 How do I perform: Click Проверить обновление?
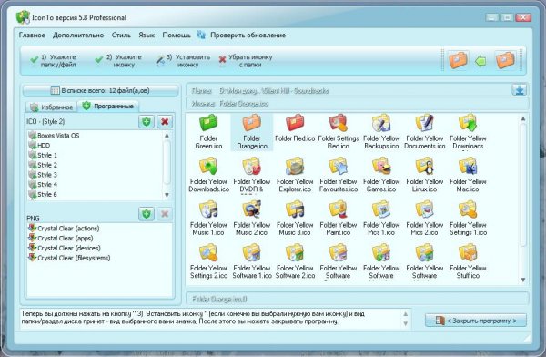(241, 36)
